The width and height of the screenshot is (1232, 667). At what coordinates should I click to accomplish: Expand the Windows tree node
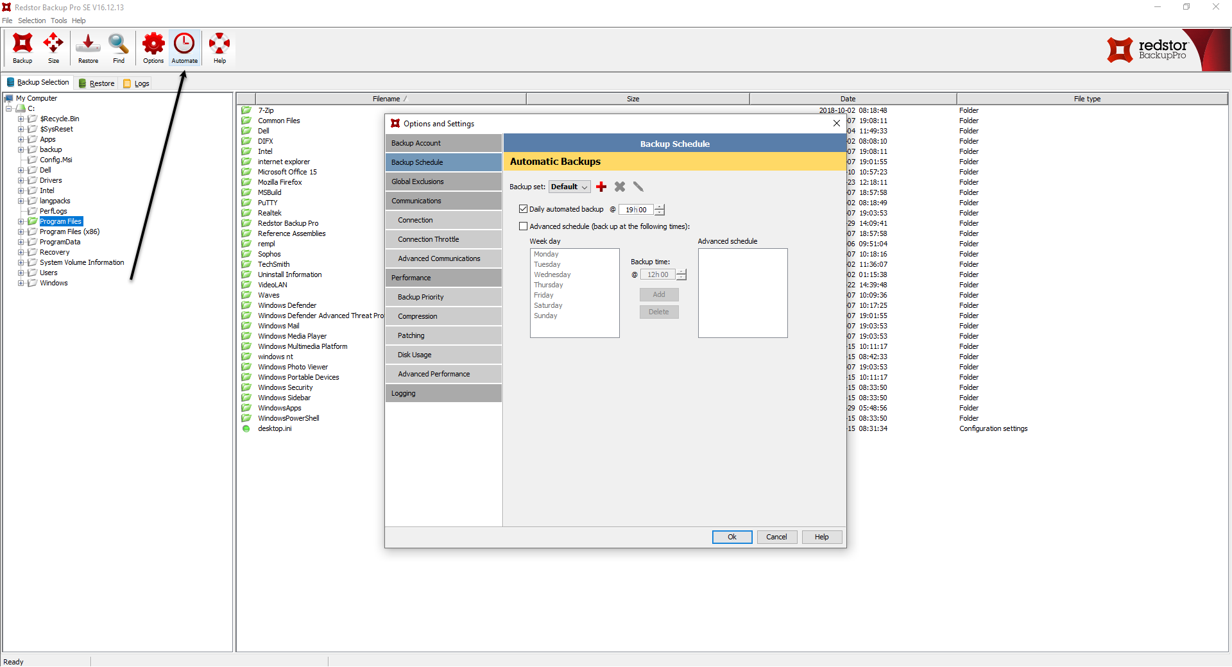[x=21, y=283]
